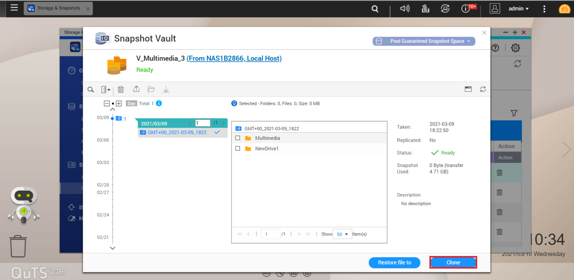This screenshot has height=280, width=574.
Task: Open the main hamburger menu
Action: [14, 8]
